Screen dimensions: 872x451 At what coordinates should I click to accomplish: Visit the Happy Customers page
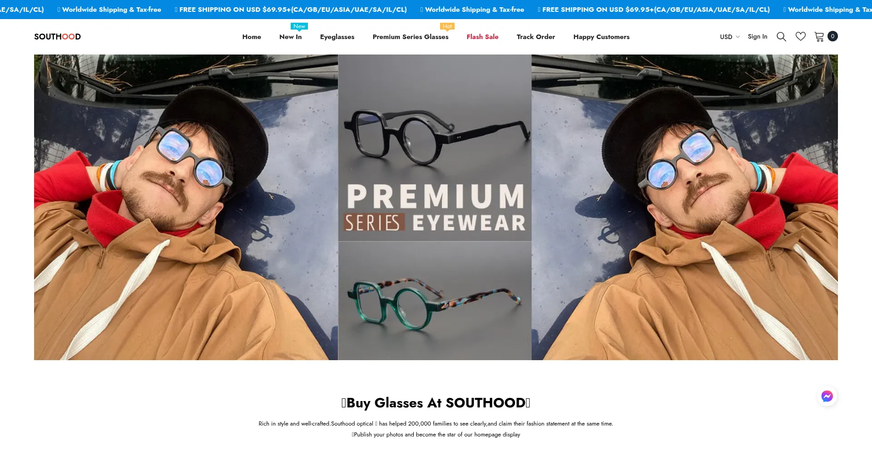pos(601,37)
